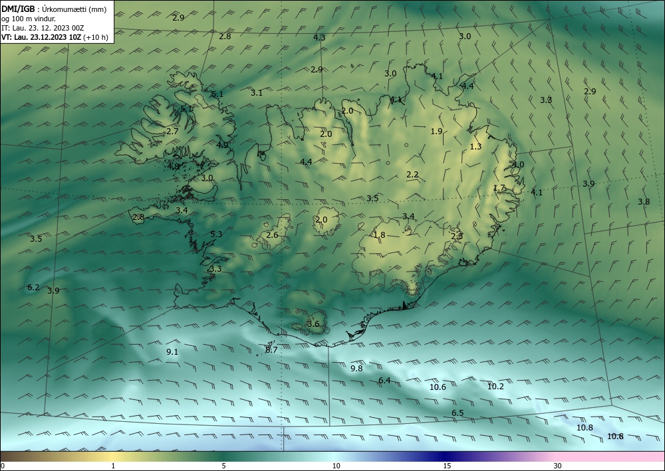Viewport: 665px width, 471px height.
Task: Click the 2.3 precipitation label
Action: click(456, 236)
